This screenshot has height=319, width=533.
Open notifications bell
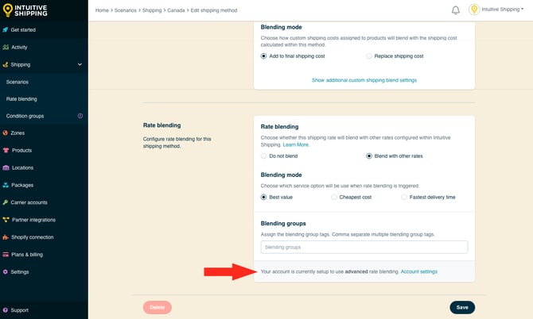pos(456,10)
